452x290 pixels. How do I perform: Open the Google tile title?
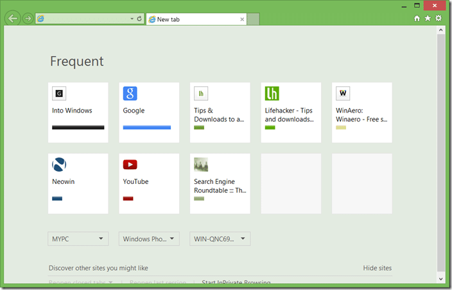tap(134, 111)
